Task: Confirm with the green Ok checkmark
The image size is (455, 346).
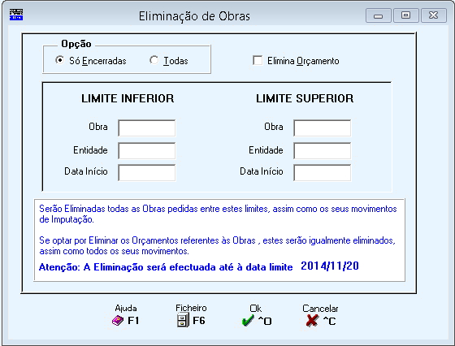Action: click(x=248, y=321)
